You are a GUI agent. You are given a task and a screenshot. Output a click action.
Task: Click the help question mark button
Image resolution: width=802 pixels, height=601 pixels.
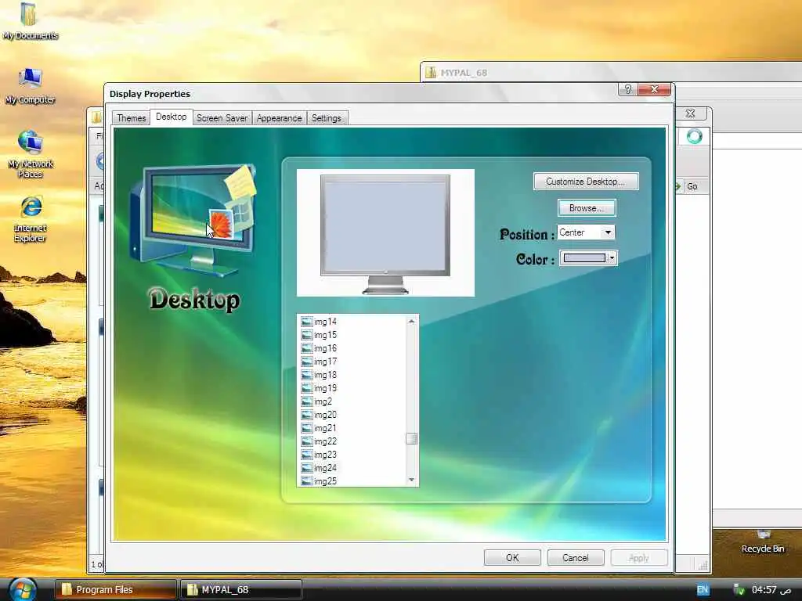click(627, 89)
